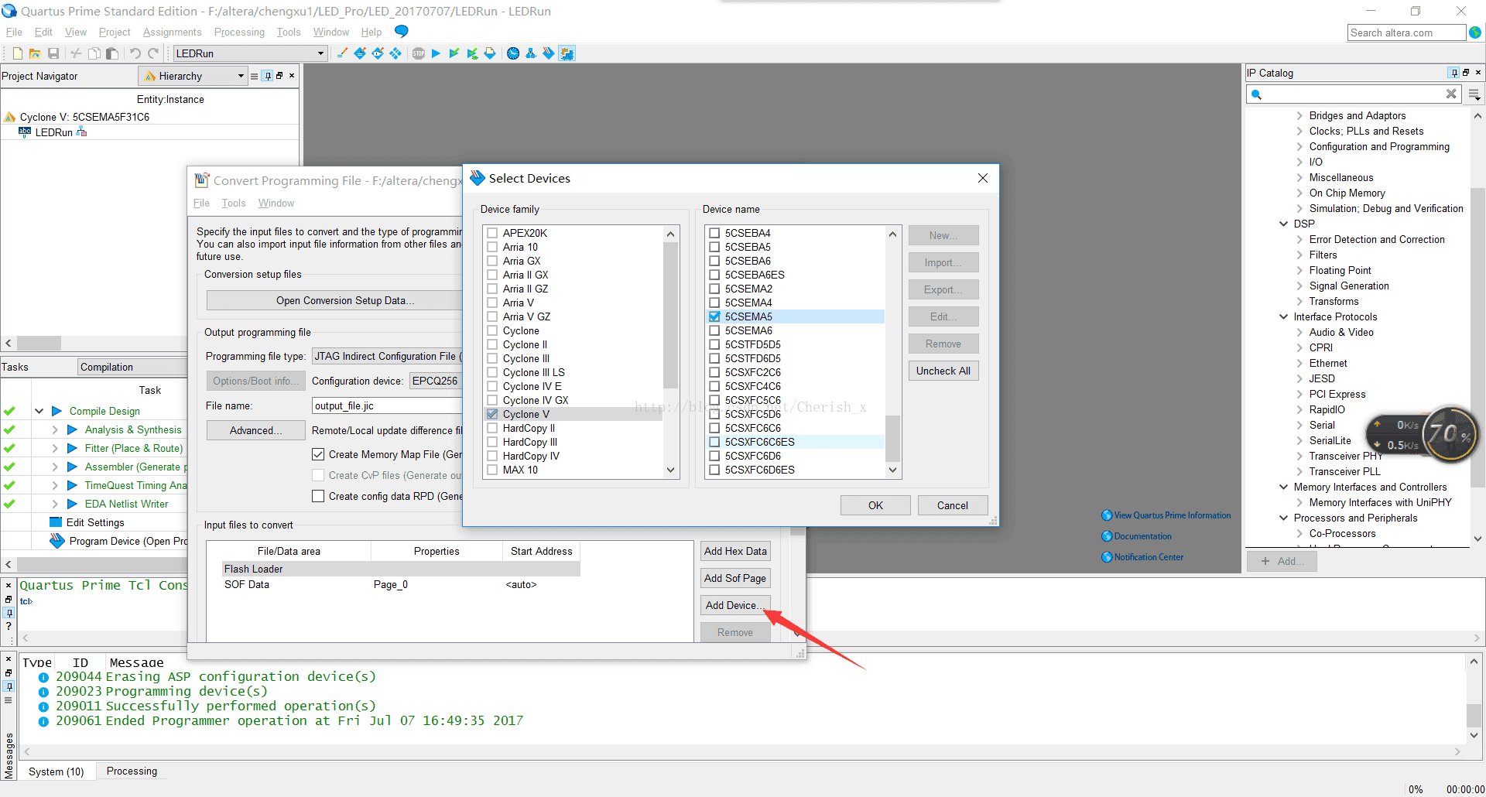1486x797 pixels.
Task: Click the Project Navigator horizontal scrollbar thumb
Action: tap(39, 343)
